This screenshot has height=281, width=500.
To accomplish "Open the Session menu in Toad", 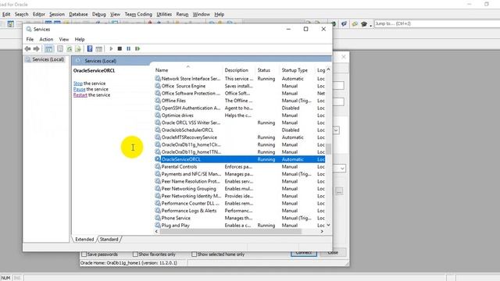I will pos(57,14).
